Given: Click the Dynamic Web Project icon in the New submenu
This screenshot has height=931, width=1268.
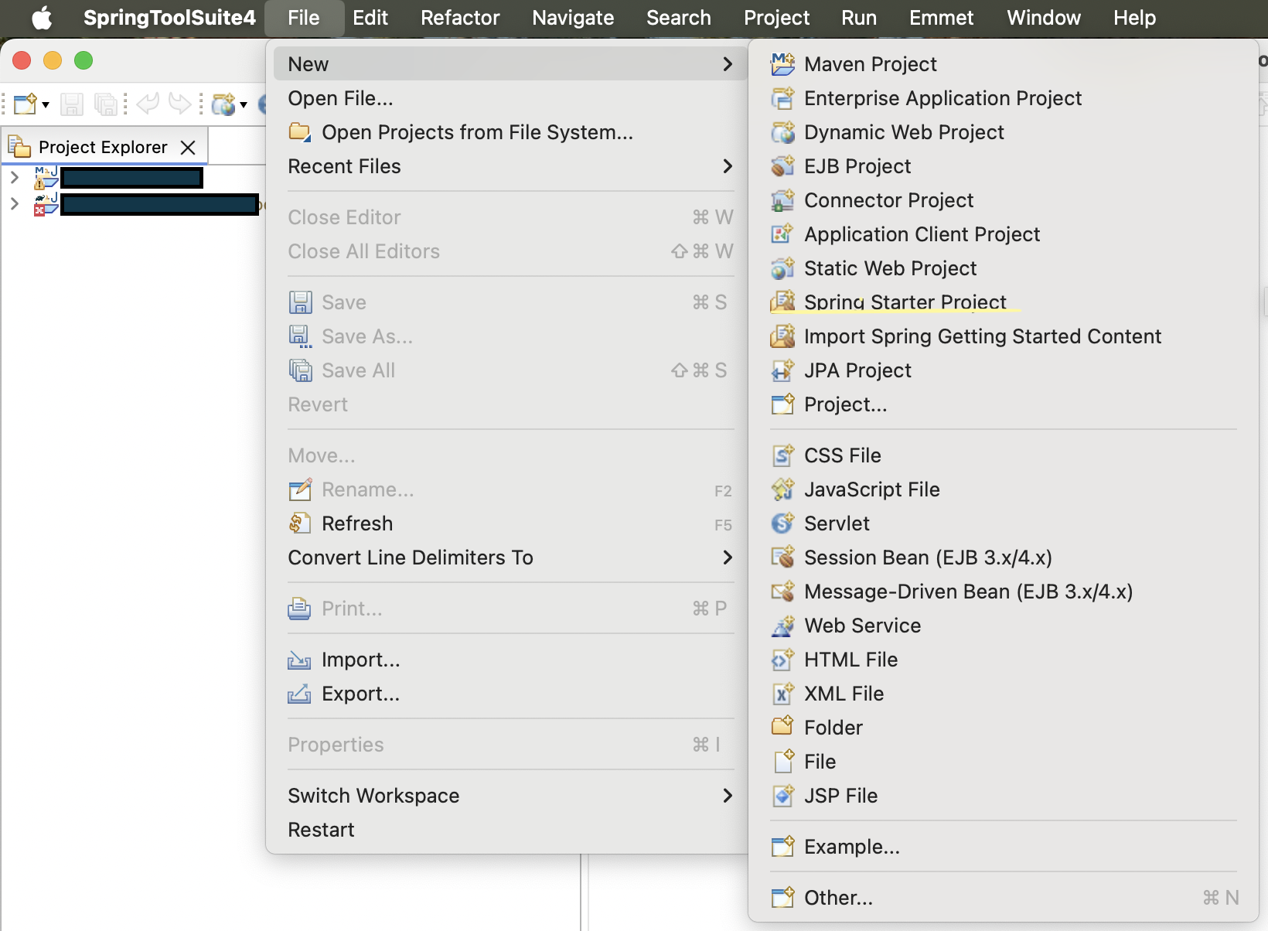Looking at the screenshot, I should point(782,132).
